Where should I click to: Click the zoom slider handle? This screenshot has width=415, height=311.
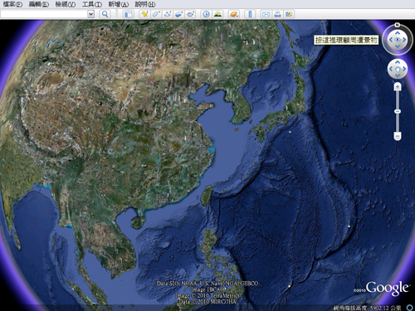398,111
